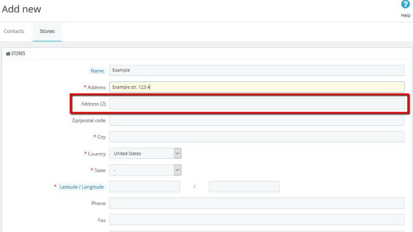
Task: Click the STORES panel title text
Action: pos(18,54)
